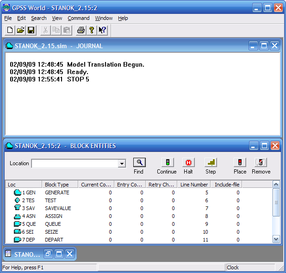Click the New file toolbar icon
The image size is (286, 273).
click(10, 30)
